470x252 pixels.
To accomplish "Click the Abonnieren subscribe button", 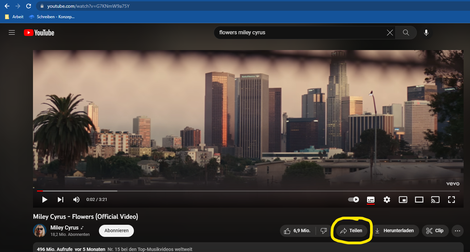I will point(116,231).
